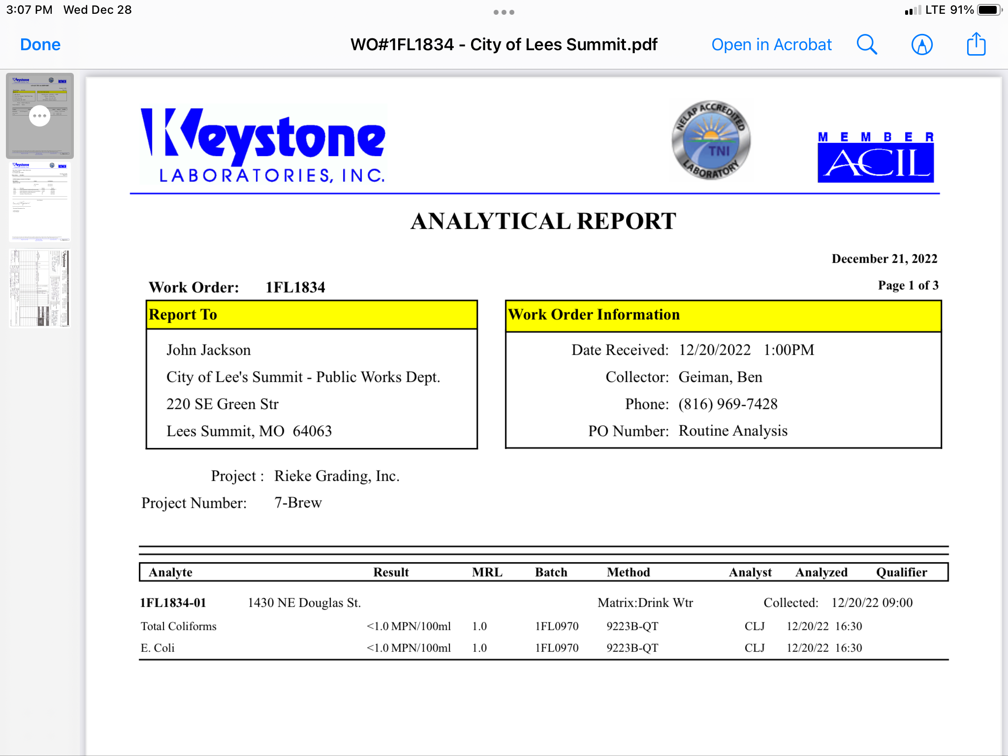Tap the Analyte column header
This screenshot has height=756, width=1008.
tap(170, 572)
